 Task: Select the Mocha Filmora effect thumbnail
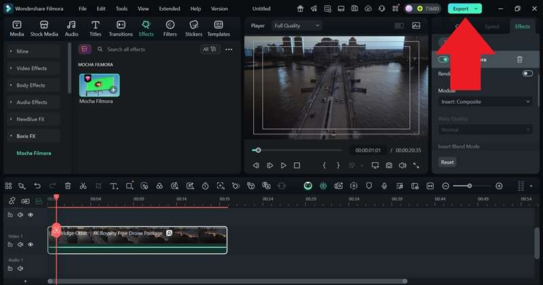point(99,85)
